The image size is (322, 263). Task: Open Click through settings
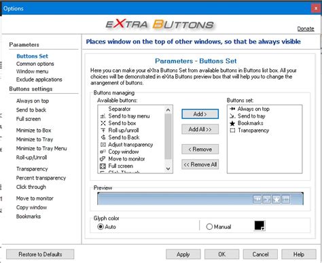pyautogui.click(x=31, y=187)
